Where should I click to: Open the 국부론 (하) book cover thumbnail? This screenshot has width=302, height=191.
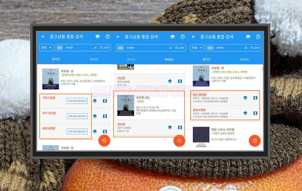[x=126, y=105]
